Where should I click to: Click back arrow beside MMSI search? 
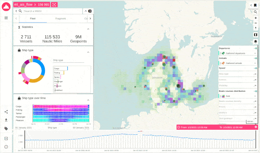16,11
